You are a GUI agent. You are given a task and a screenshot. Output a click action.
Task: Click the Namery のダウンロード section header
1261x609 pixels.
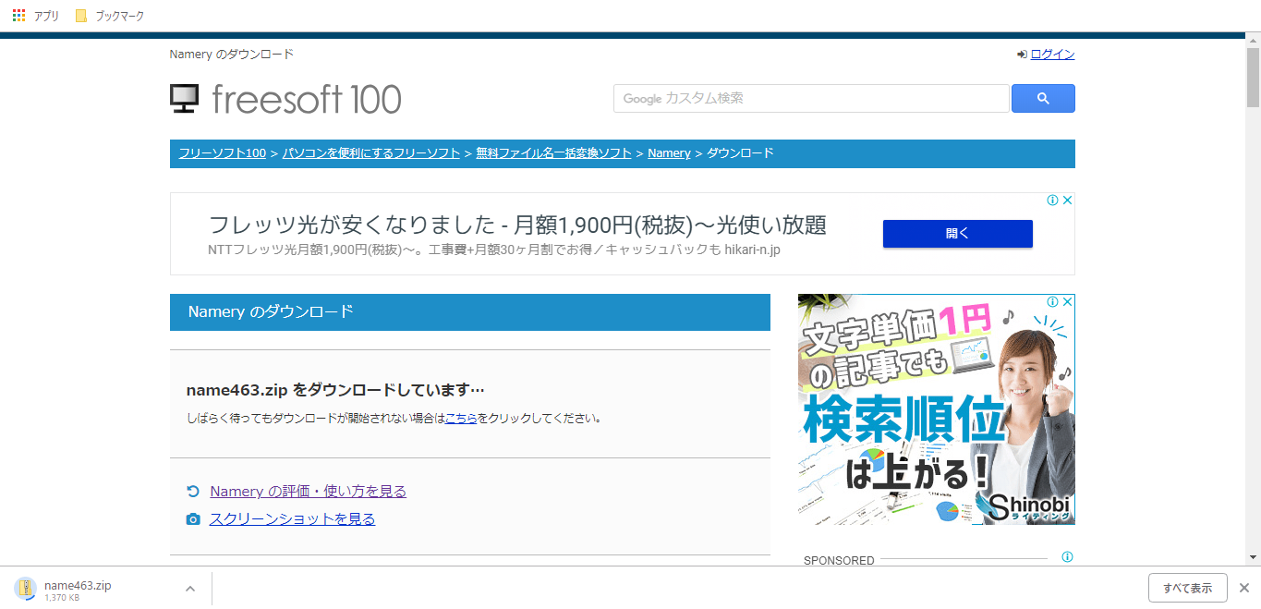point(470,312)
